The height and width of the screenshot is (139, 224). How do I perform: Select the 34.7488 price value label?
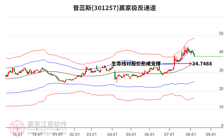(x=202, y=64)
